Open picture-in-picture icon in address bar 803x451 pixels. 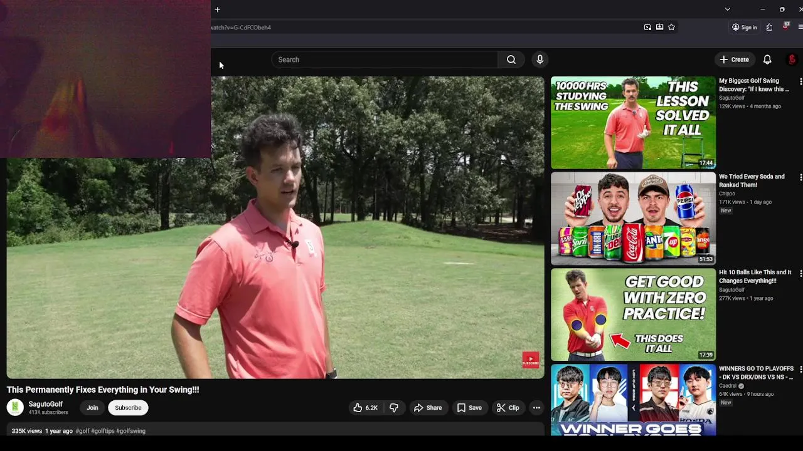647,27
